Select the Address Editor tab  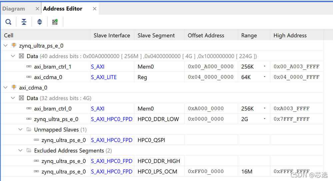click(x=63, y=9)
